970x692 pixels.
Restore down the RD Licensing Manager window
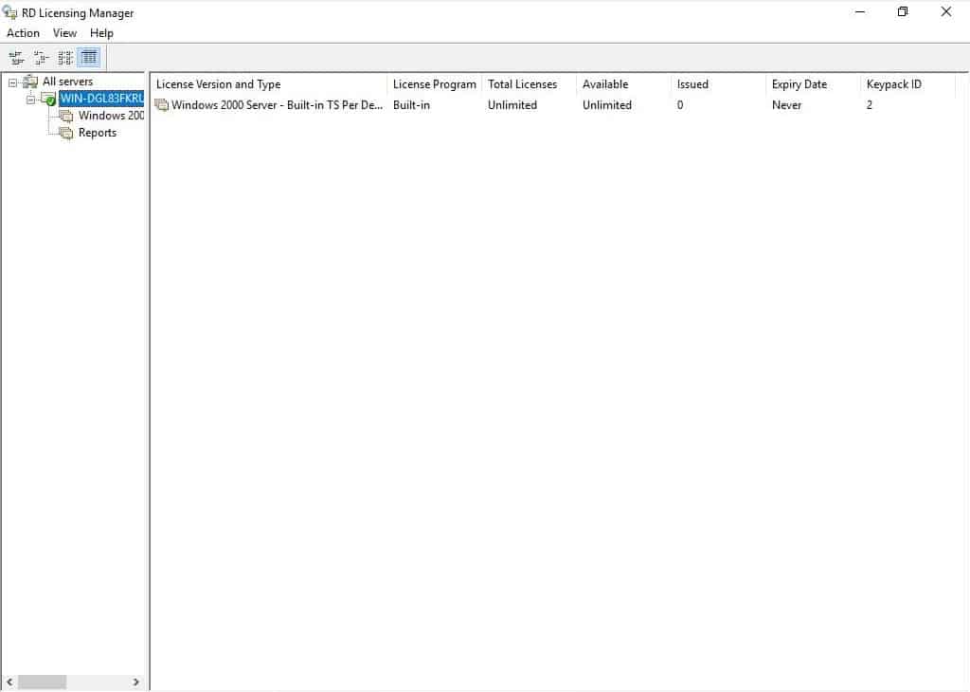click(903, 11)
